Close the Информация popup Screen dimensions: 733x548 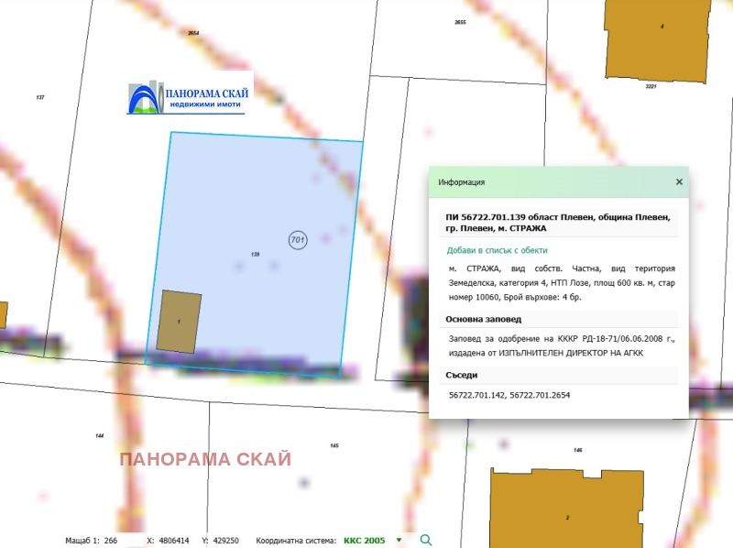coord(679,181)
